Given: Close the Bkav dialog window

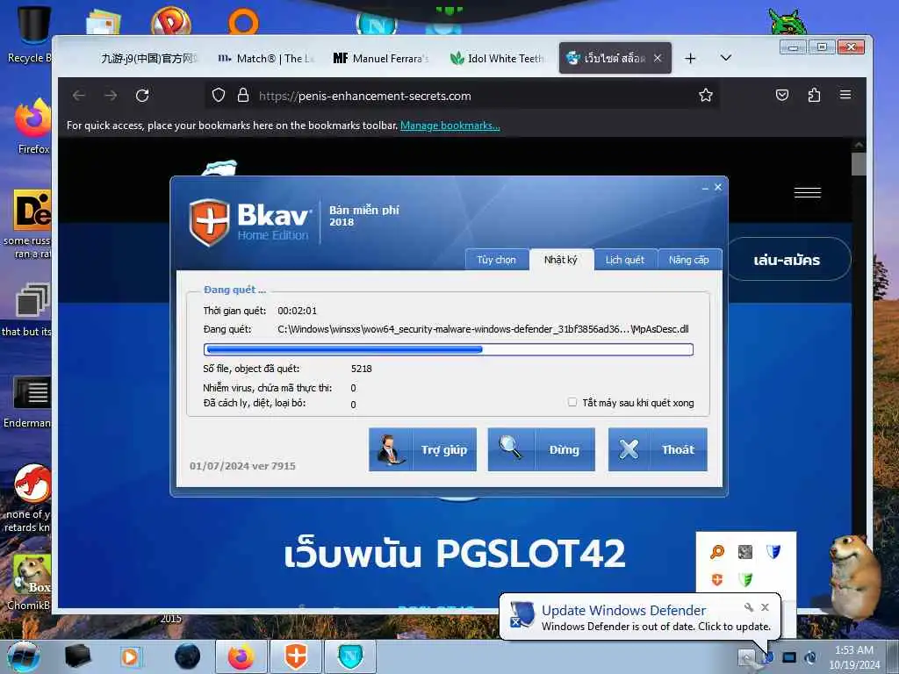Looking at the screenshot, I should click(x=718, y=187).
